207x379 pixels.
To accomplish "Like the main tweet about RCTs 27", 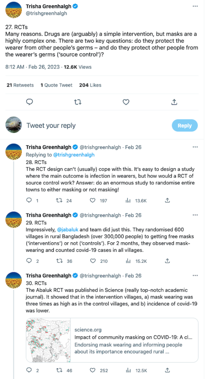I will coord(126,102).
